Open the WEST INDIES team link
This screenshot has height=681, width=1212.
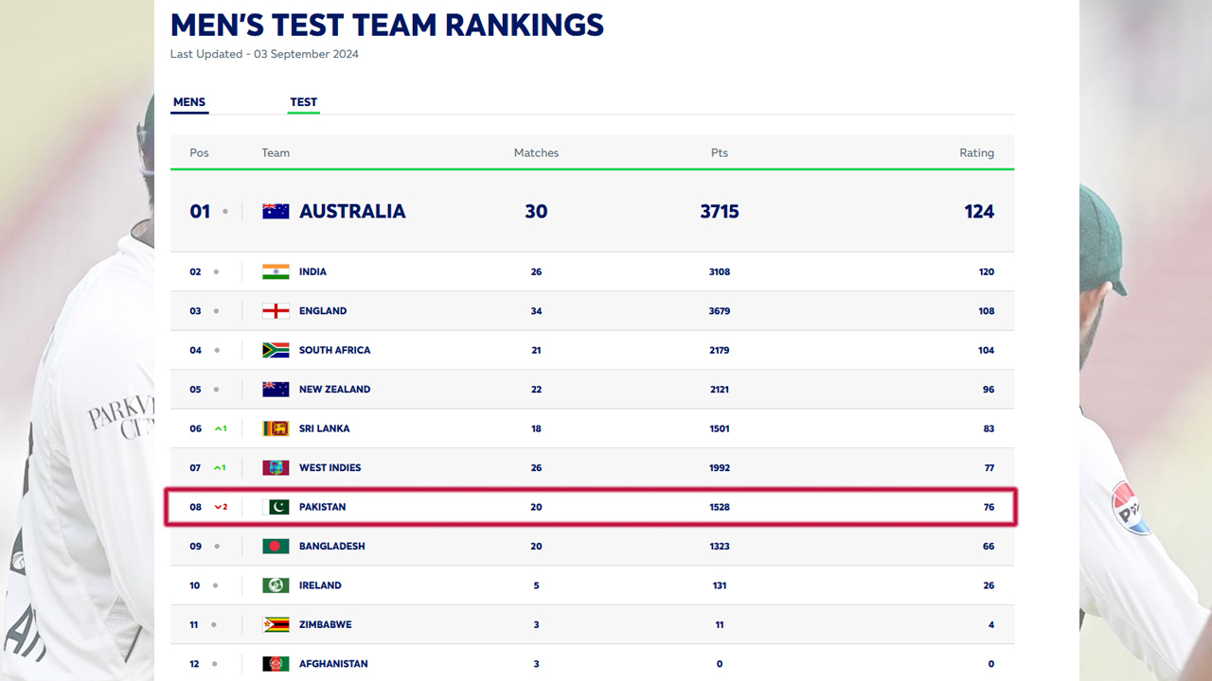pos(330,468)
